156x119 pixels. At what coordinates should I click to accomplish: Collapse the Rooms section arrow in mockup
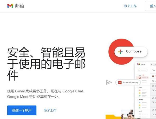[x=137, y=100]
